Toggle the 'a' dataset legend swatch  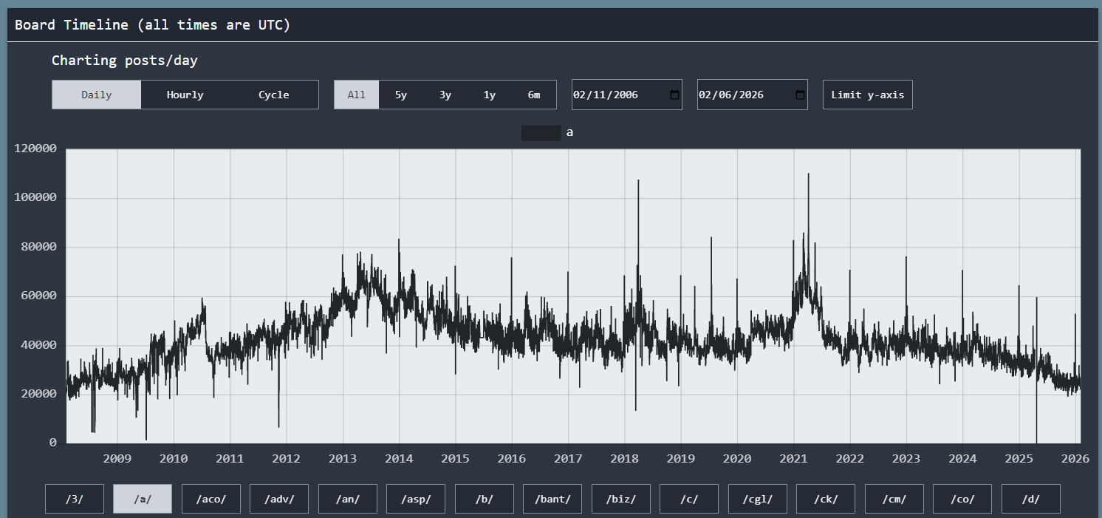pos(541,133)
